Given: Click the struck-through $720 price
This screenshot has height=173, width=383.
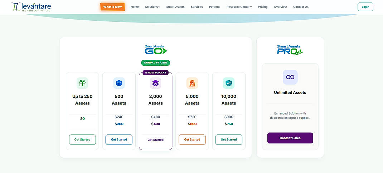Looking at the screenshot, I should click(x=192, y=117).
